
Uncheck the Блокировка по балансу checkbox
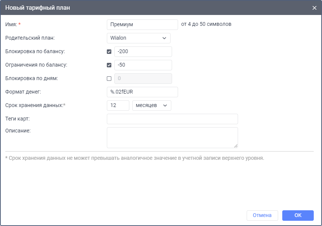coord(109,52)
